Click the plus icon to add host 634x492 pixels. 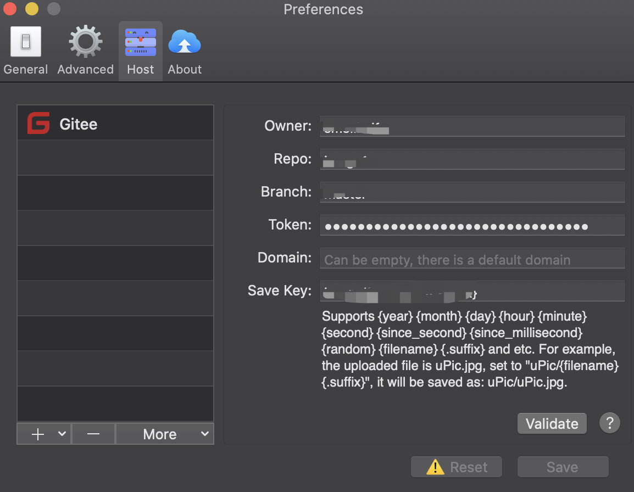(38, 434)
